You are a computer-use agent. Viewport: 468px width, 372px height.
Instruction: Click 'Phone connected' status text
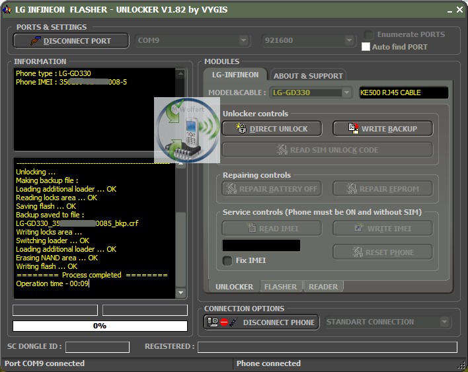point(268,363)
